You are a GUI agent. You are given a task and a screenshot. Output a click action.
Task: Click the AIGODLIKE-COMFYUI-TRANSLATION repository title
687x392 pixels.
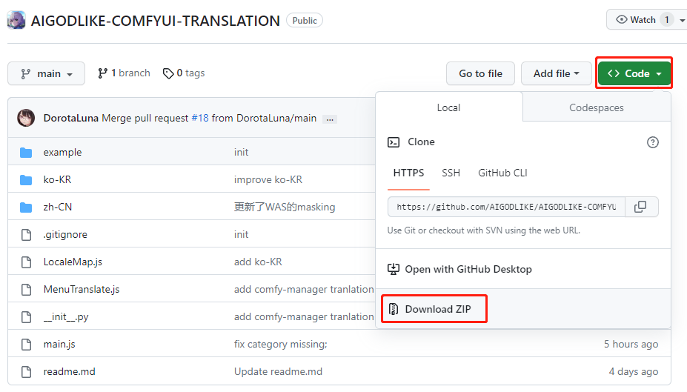pos(155,21)
